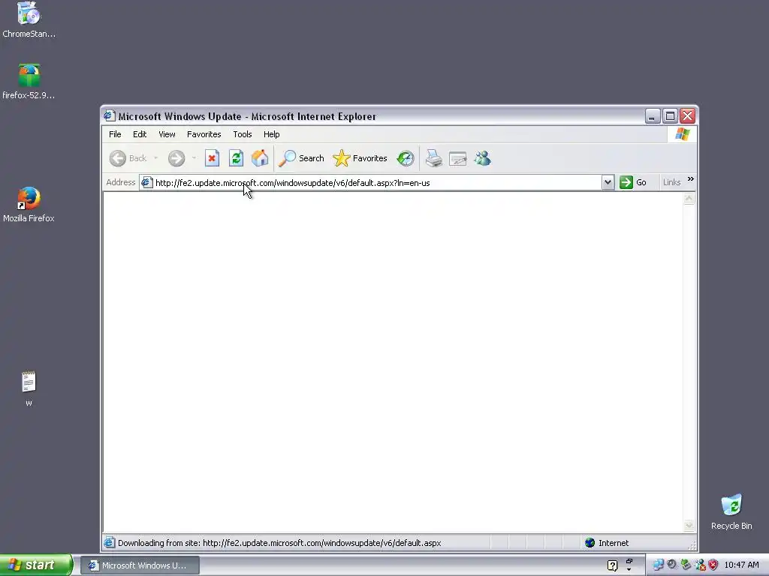The image size is (769, 576).
Task: Open the taskbar language bar options arrow
Action: pos(629,570)
